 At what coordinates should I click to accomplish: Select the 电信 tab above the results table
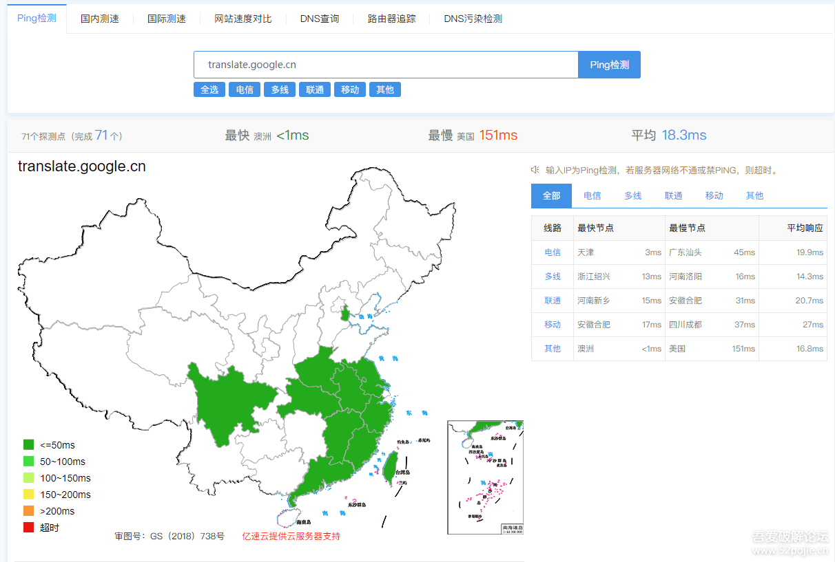[592, 196]
